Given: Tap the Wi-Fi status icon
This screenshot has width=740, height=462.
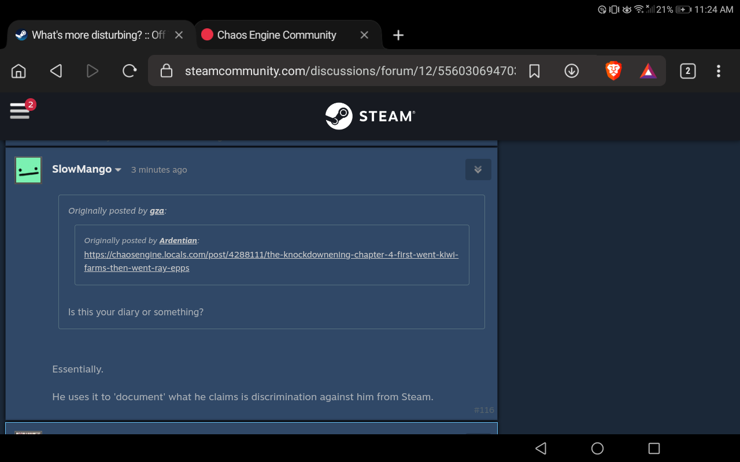Looking at the screenshot, I should (639, 9).
